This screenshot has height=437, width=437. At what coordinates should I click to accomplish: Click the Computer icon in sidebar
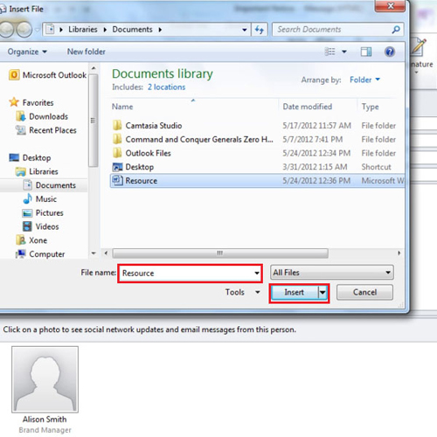pyautogui.click(x=21, y=253)
